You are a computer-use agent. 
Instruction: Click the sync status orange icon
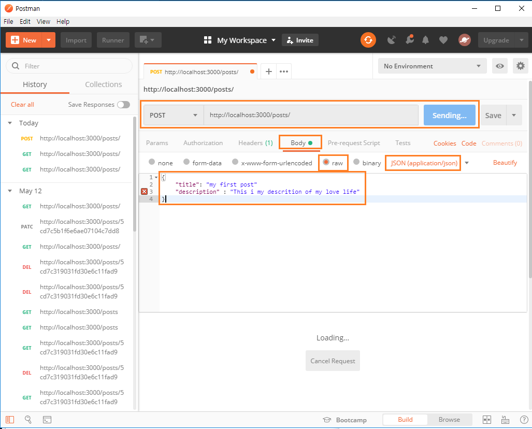click(368, 40)
